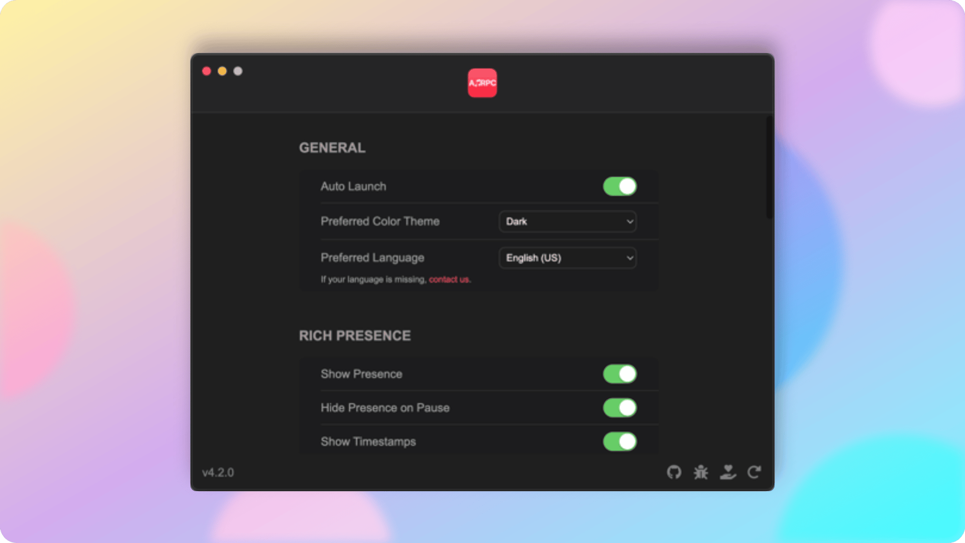Toggle Hide Presence on Pause

620,408
